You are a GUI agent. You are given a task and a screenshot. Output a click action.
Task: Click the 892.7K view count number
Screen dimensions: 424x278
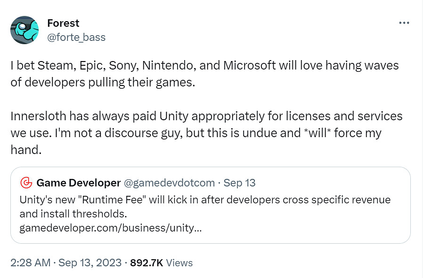click(146, 263)
